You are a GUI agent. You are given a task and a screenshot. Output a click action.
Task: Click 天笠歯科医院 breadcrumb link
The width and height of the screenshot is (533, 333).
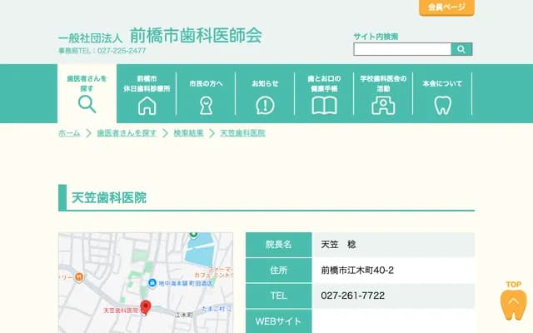[242, 133]
